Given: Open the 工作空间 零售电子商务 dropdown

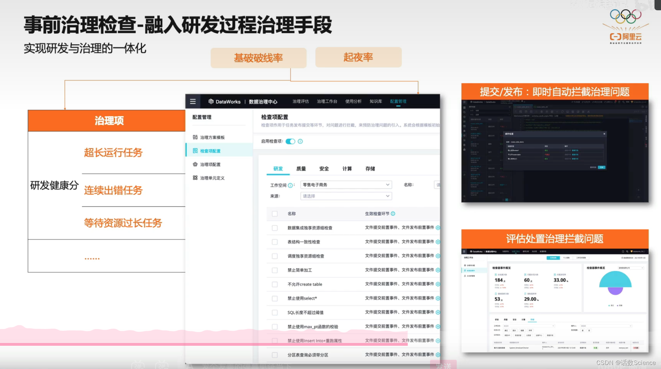Looking at the screenshot, I should pos(346,185).
